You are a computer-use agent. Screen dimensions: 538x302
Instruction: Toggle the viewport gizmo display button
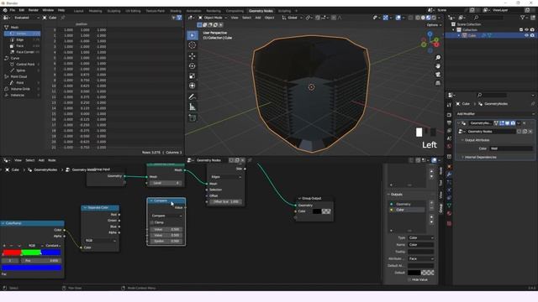[386, 18]
